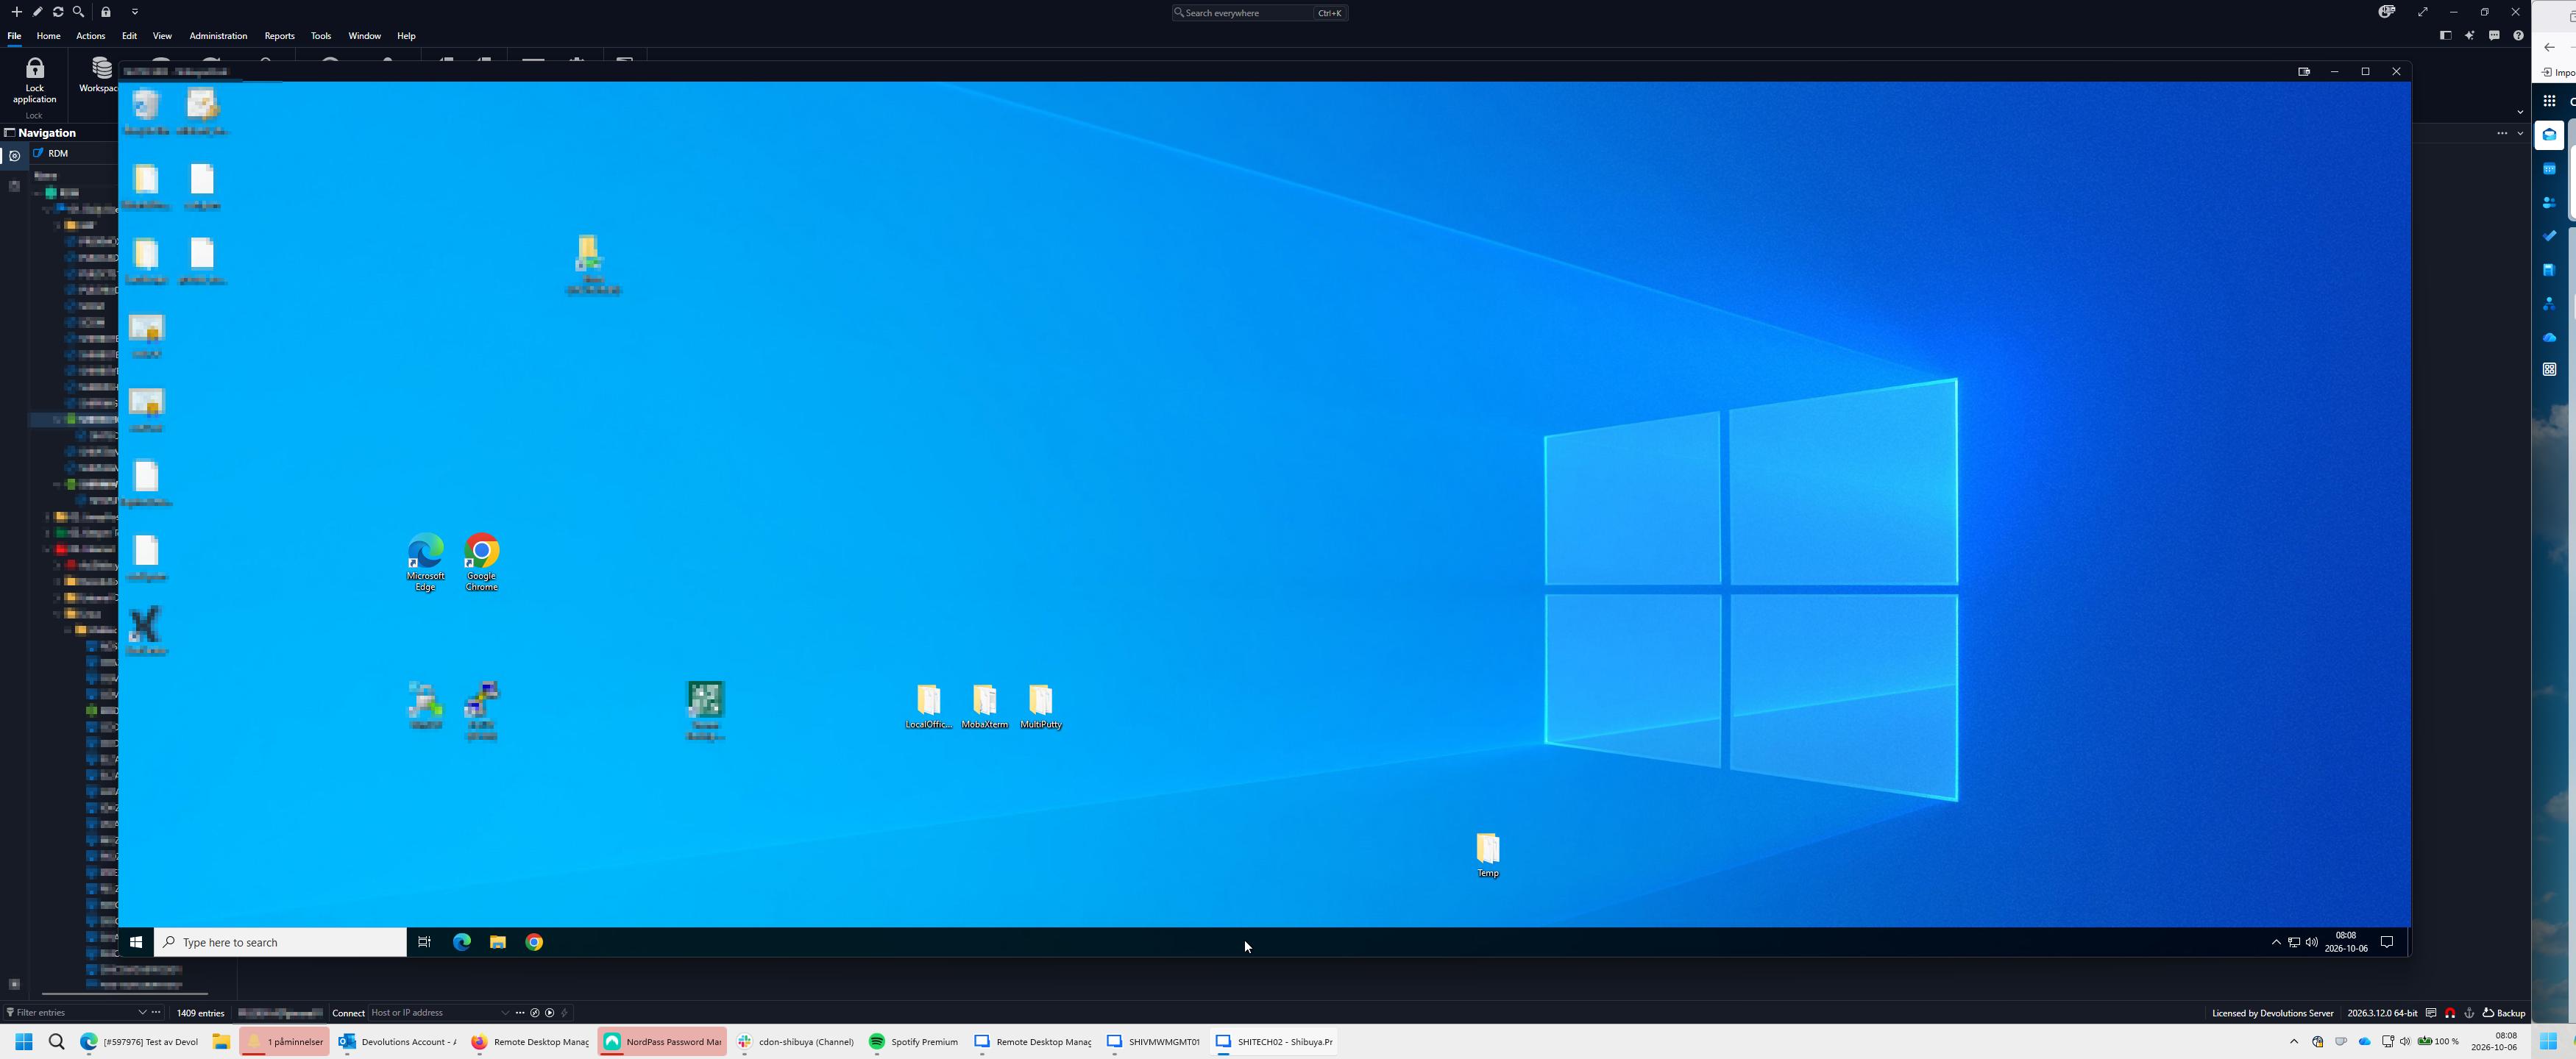Click the undock icon on the remote session window
Viewport: 2576px width, 1059px height.
[2304, 72]
